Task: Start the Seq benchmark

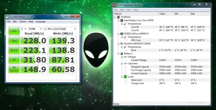Action: point(14,40)
